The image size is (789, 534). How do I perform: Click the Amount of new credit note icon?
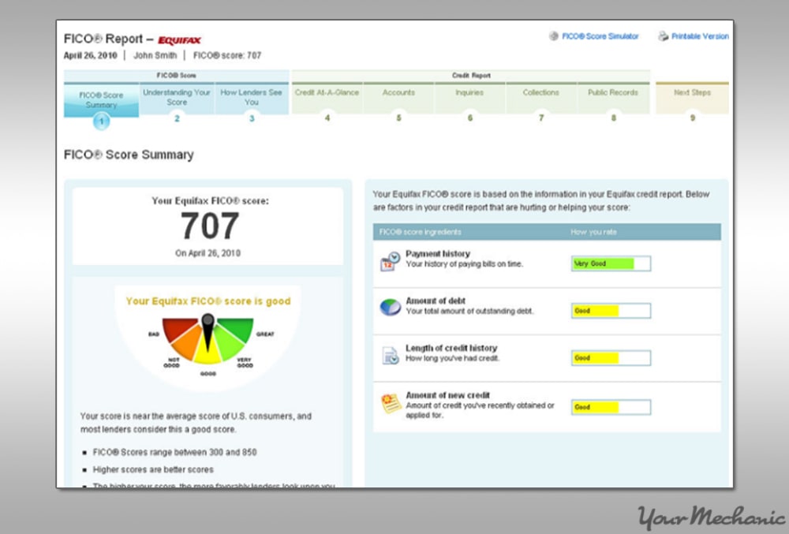coord(391,404)
